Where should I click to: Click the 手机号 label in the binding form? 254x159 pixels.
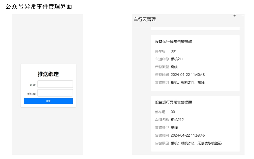(31, 94)
